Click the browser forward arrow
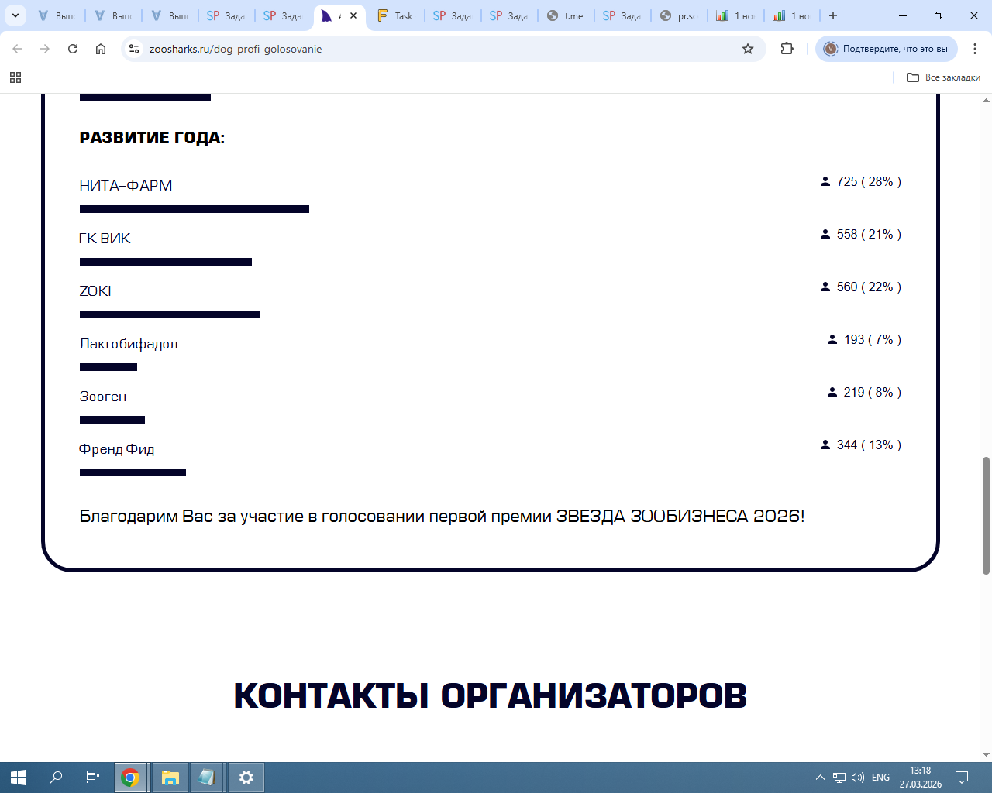The image size is (992, 793). coord(45,49)
